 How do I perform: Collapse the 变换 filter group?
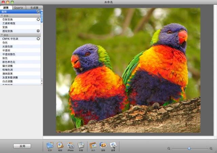pyautogui.click(x=1, y=16)
